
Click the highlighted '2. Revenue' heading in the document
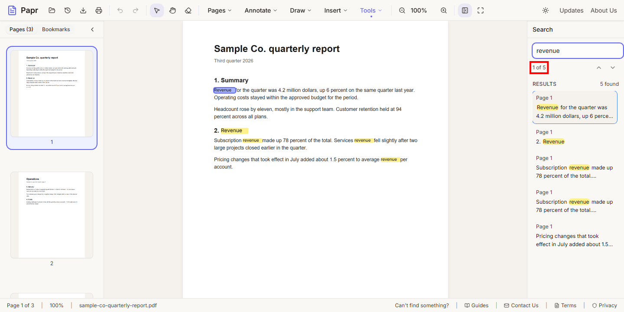(x=231, y=130)
